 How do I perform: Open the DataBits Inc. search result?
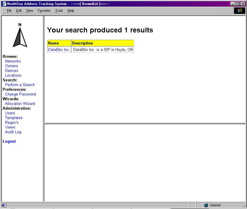[x=59, y=50]
